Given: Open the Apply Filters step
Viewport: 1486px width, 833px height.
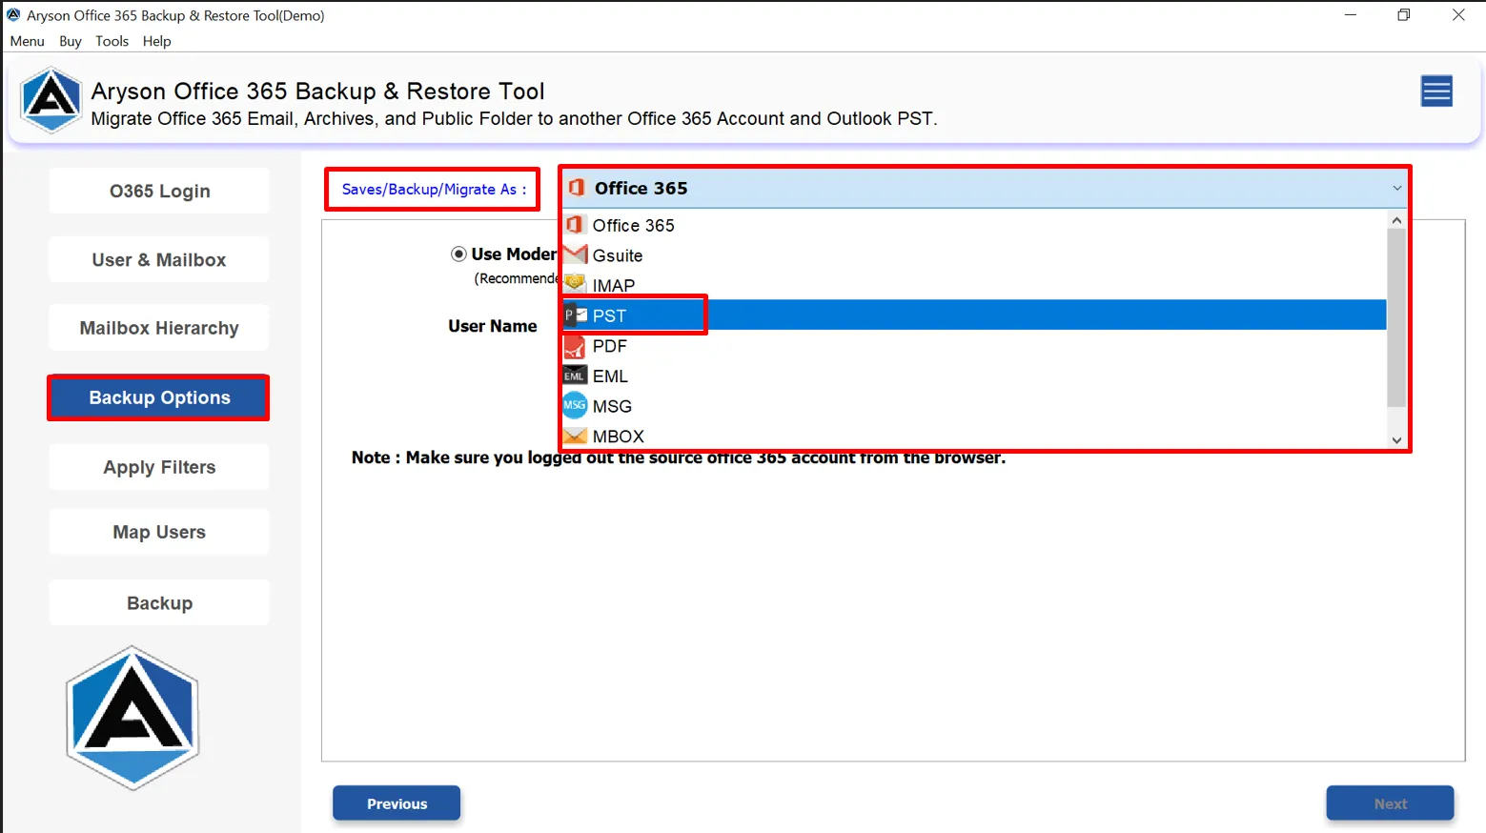Looking at the screenshot, I should 159,467.
